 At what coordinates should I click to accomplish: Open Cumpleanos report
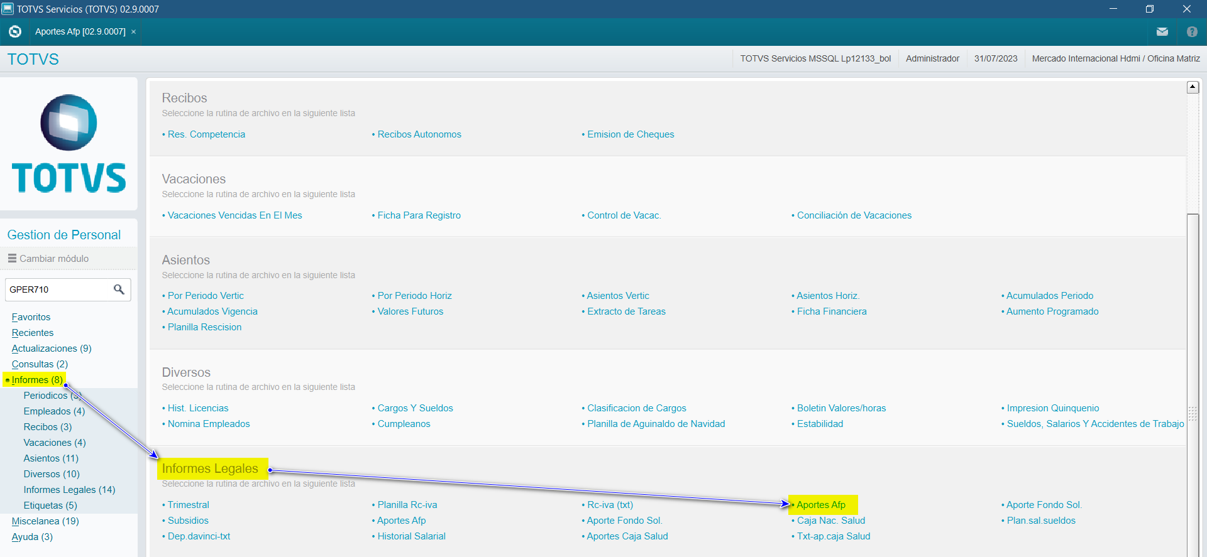pyautogui.click(x=404, y=424)
